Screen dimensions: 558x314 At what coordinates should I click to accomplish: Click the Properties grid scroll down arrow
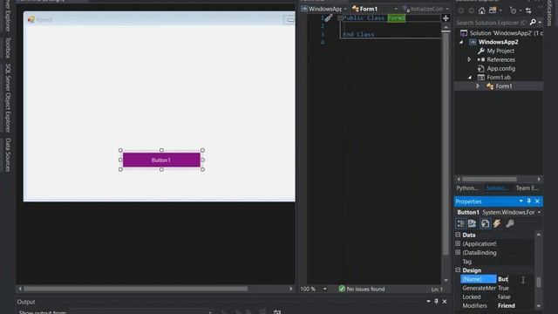click(539, 306)
